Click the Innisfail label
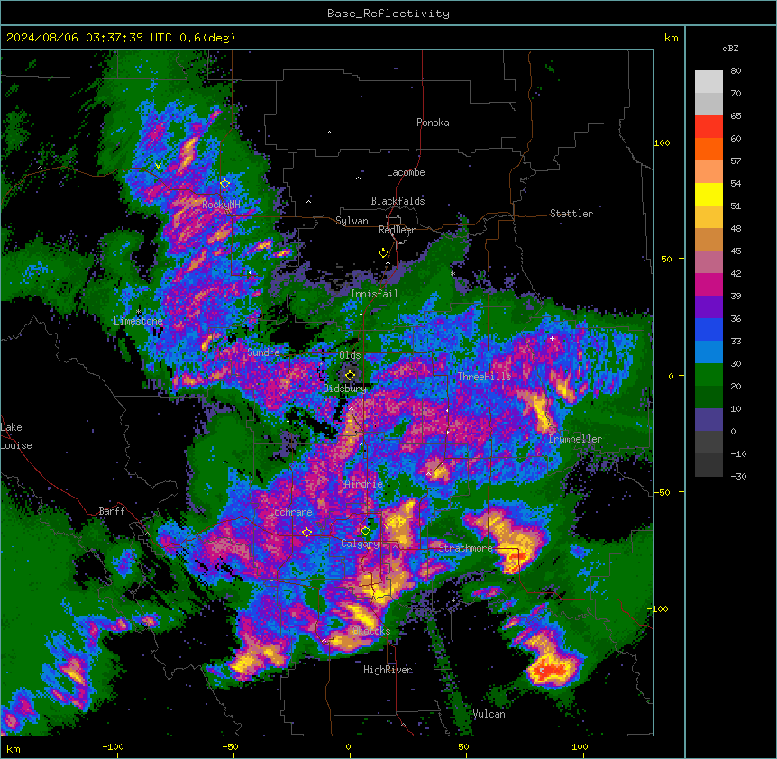This screenshot has width=777, height=759. tap(374, 294)
